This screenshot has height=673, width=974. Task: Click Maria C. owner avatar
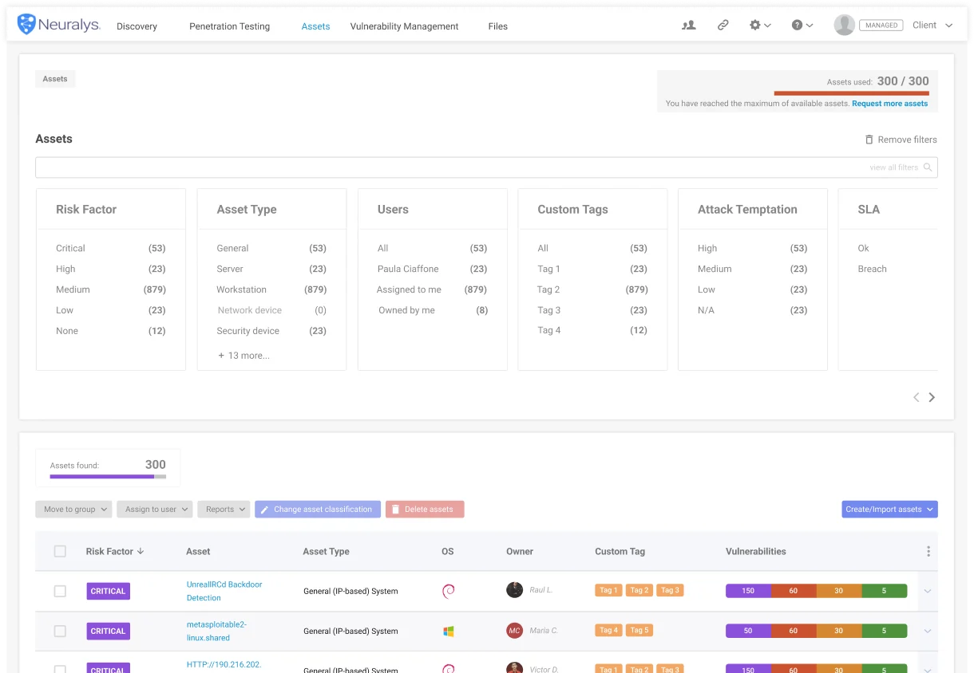point(515,631)
